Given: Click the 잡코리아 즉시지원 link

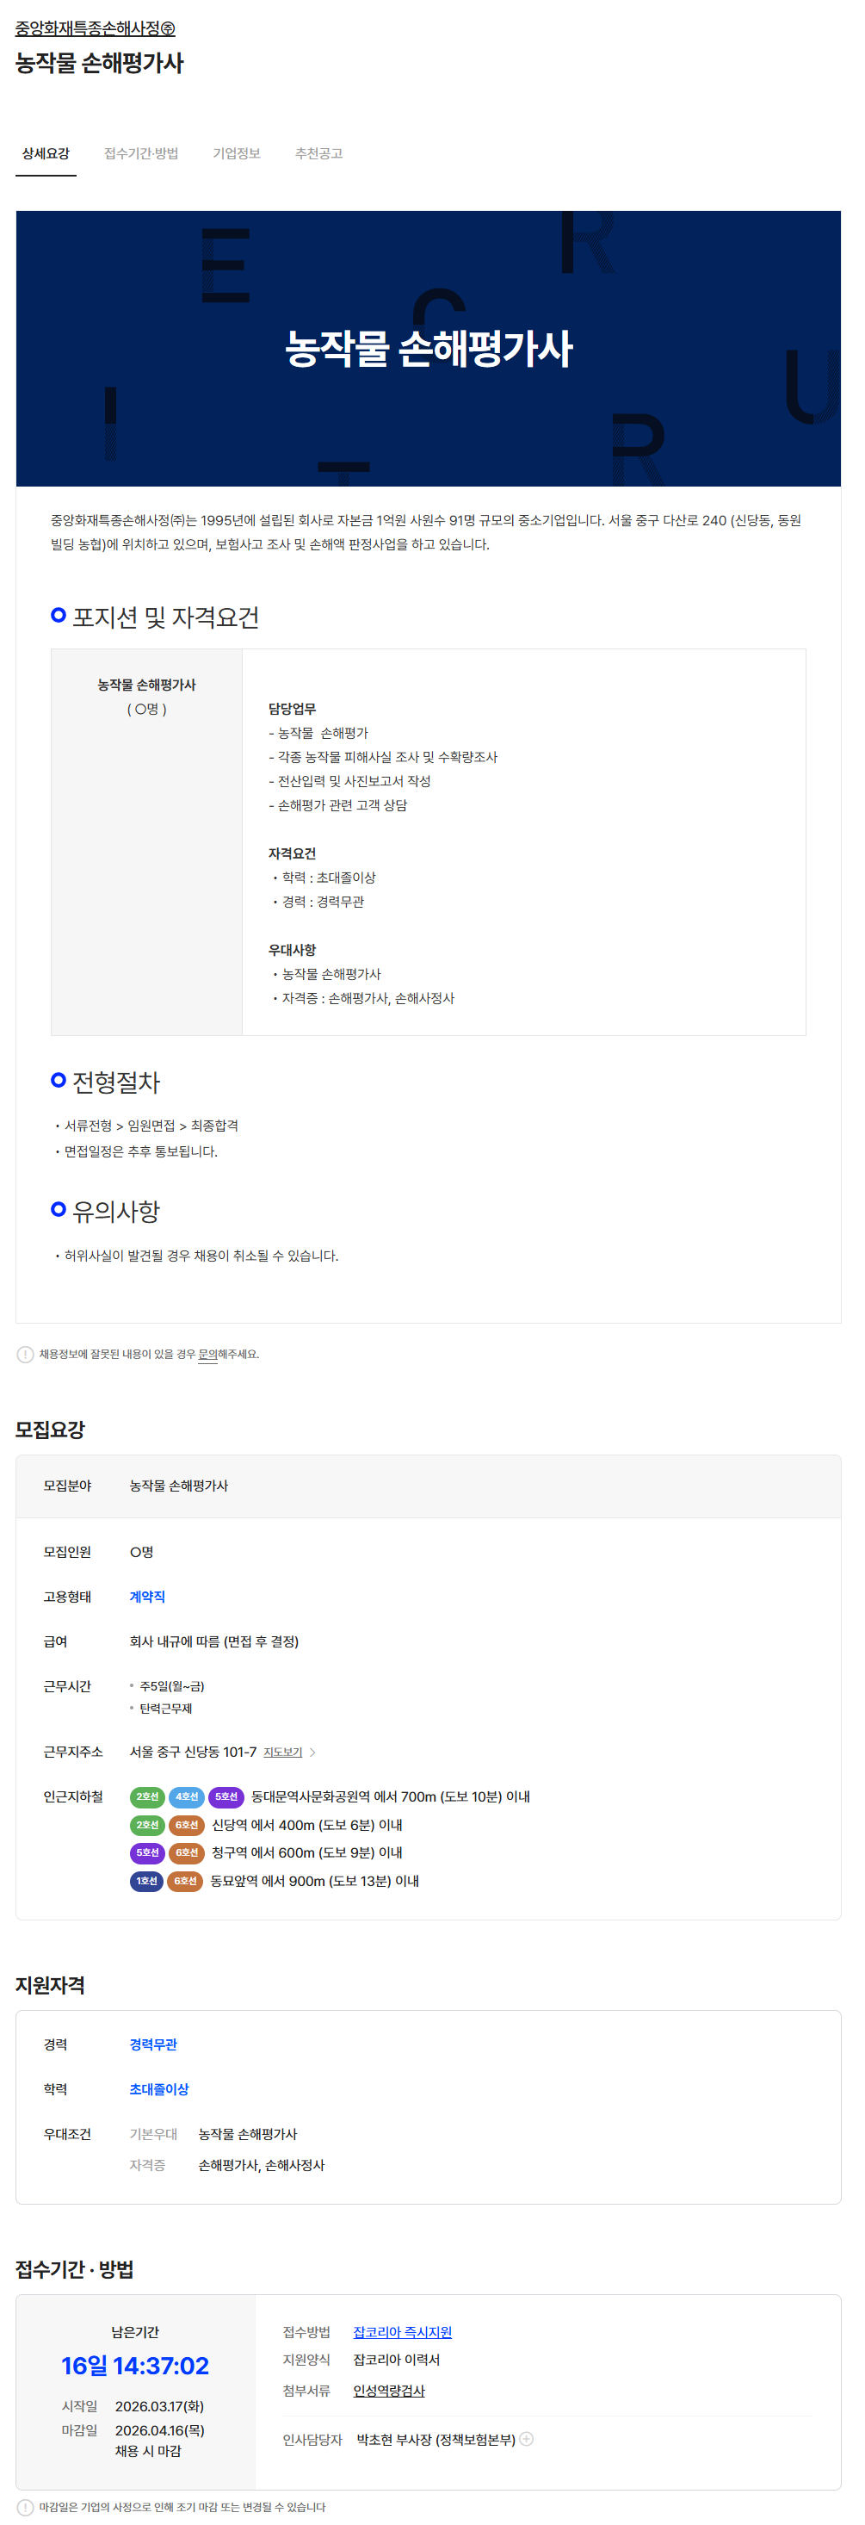Looking at the screenshot, I should pyautogui.click(x=403, y=2331).
